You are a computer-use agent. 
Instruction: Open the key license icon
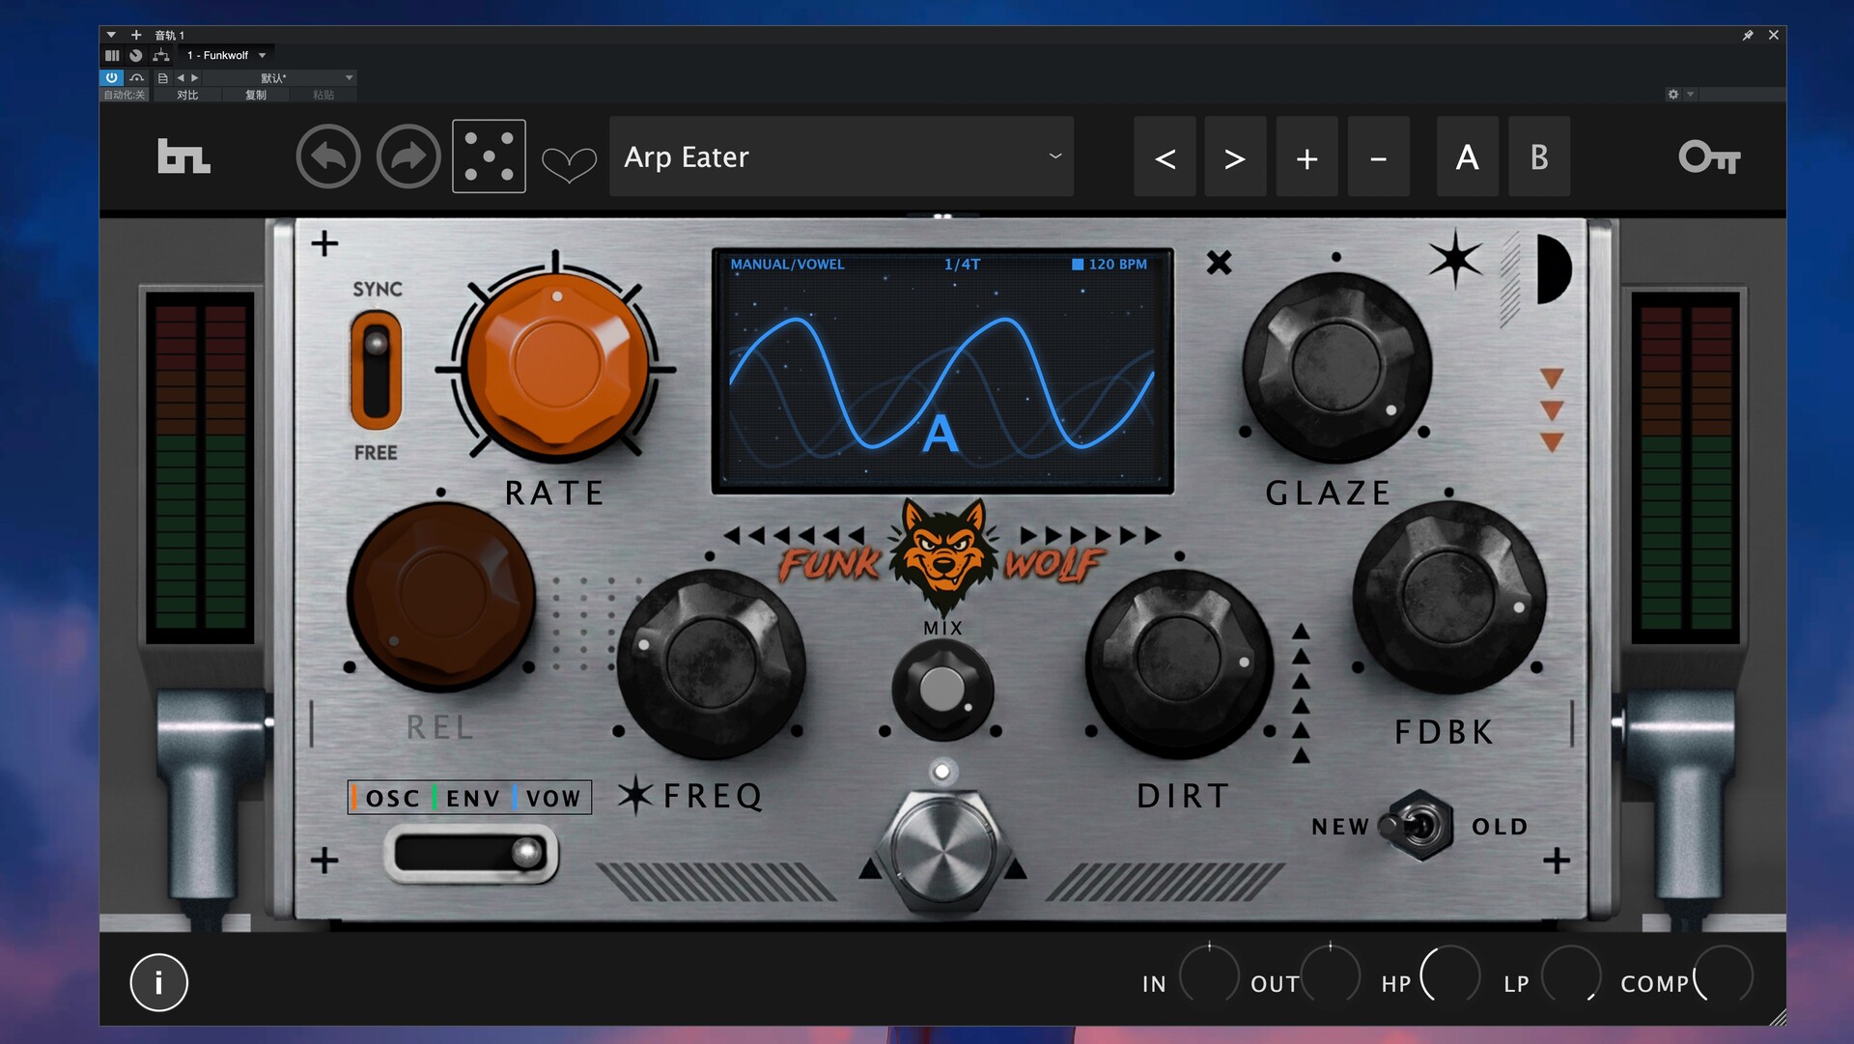pyautogui.click(x=1708, y=156)
